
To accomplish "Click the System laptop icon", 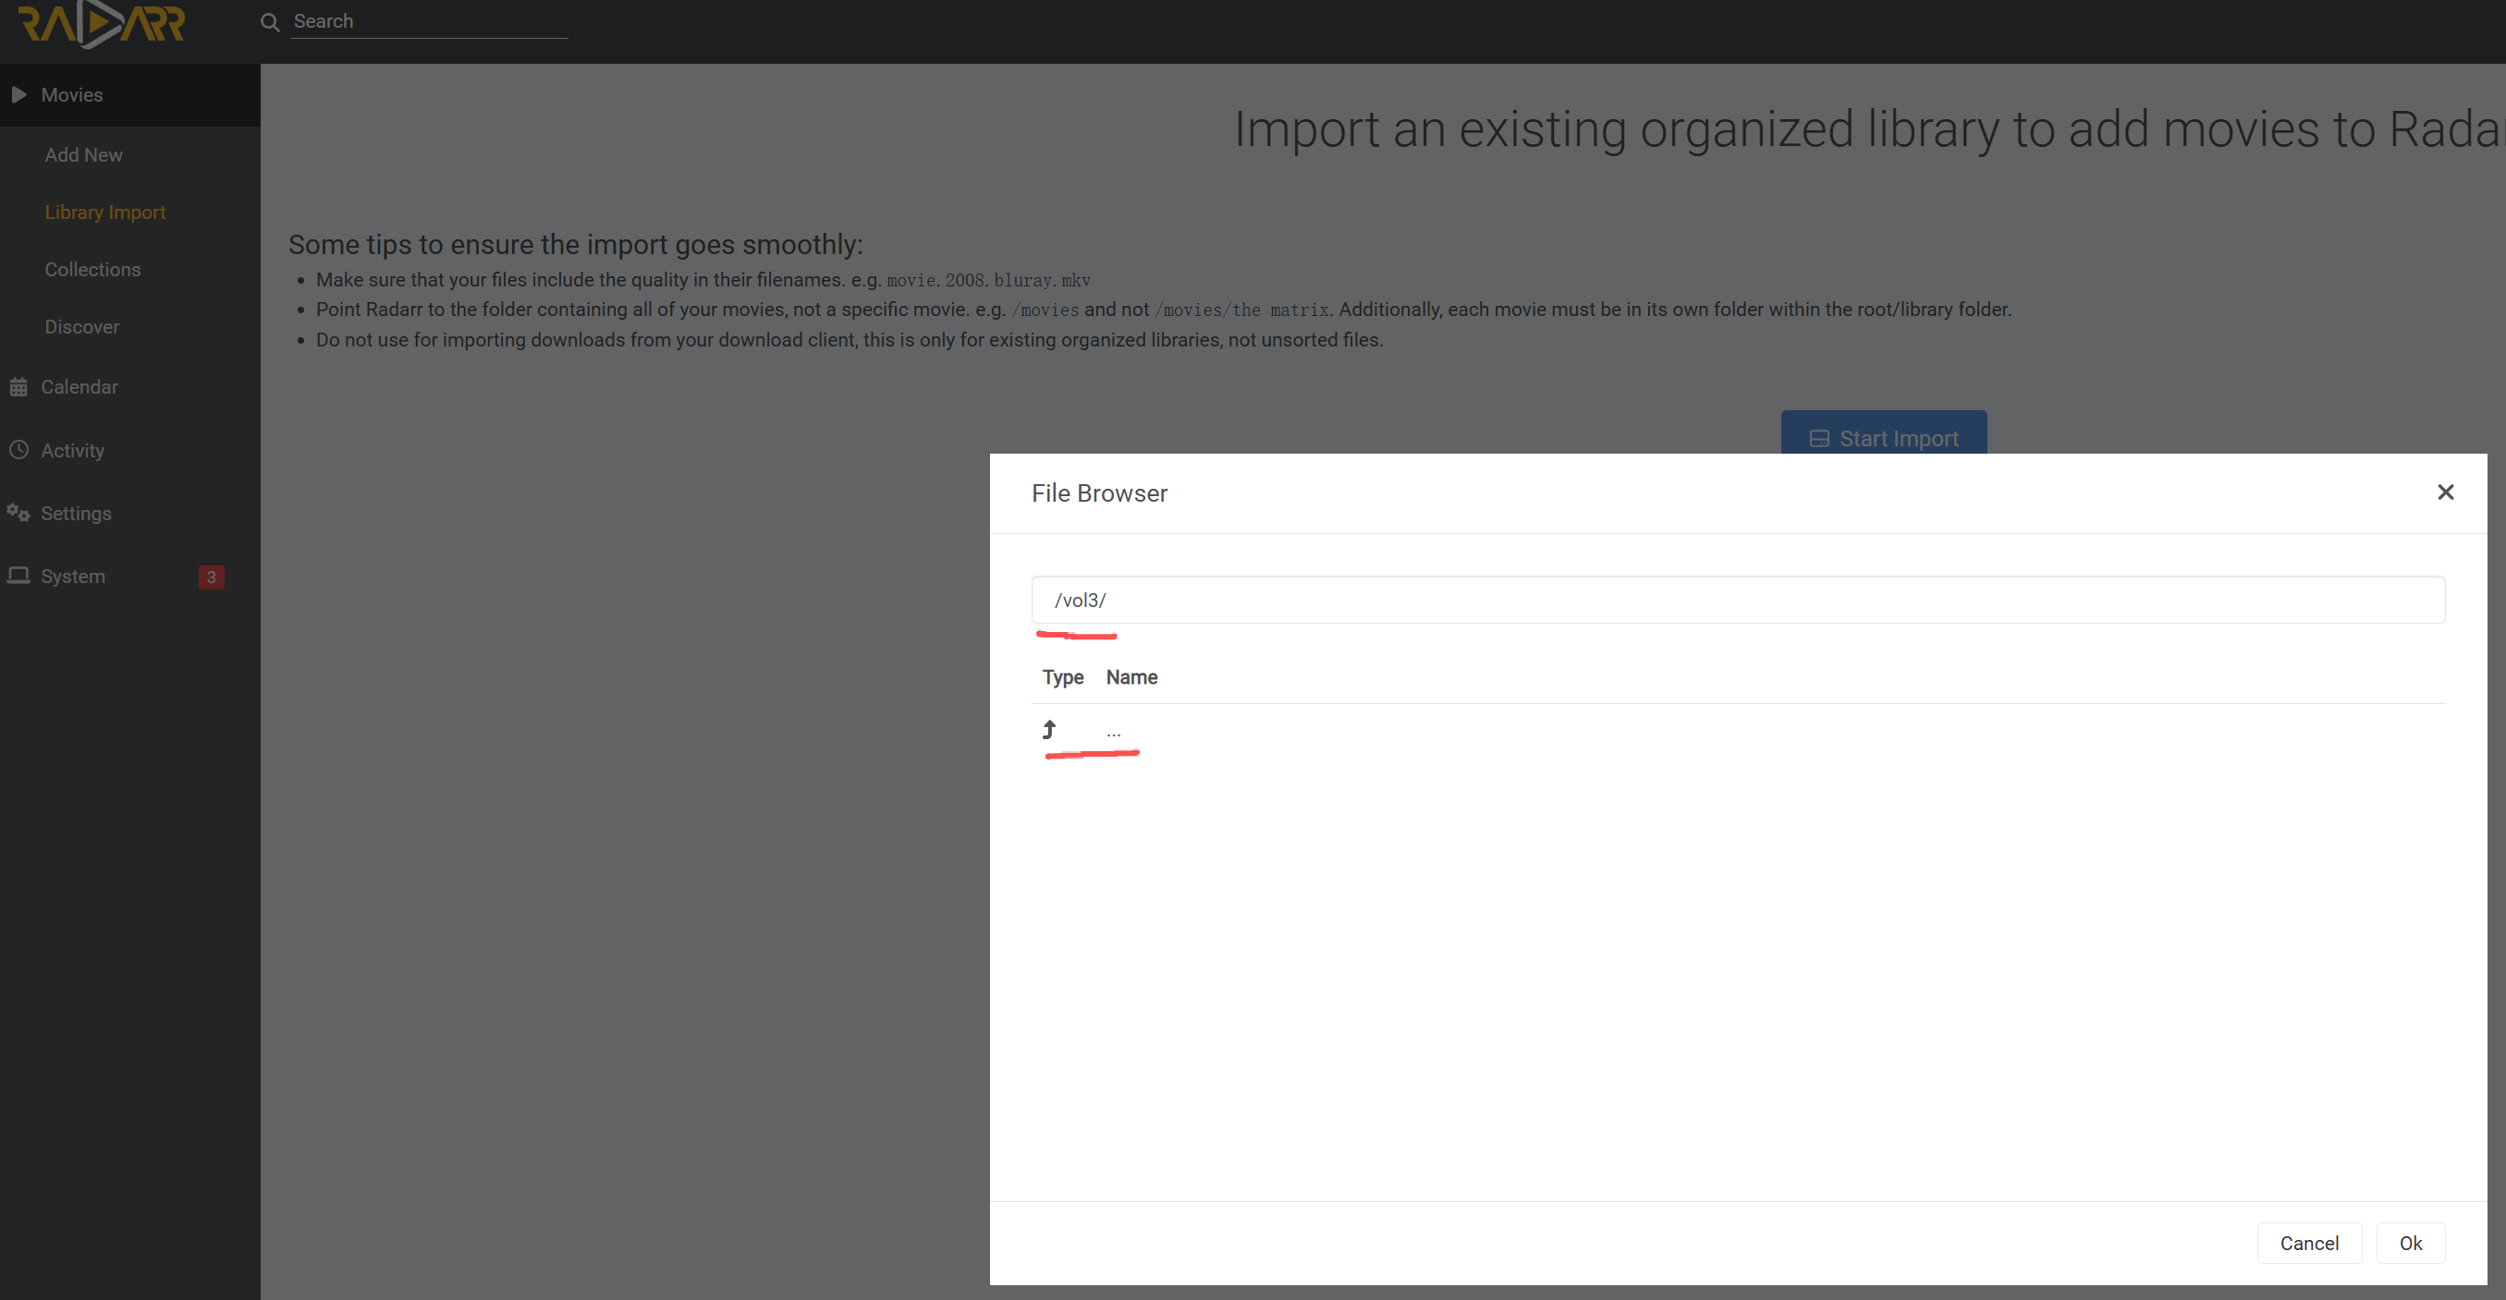I will click(18, 576).
